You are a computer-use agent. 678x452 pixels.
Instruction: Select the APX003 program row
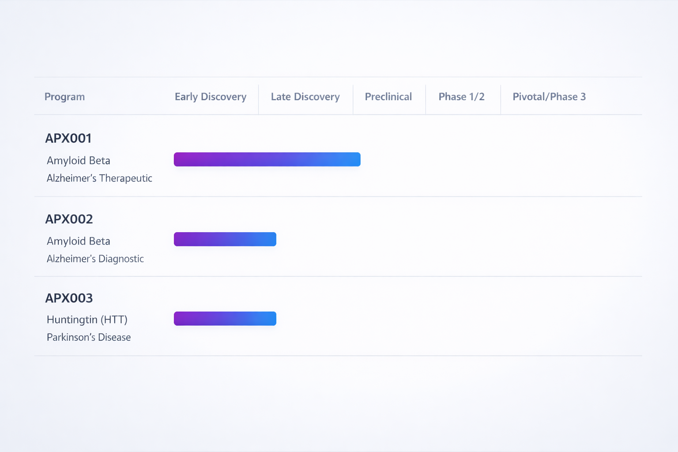point(69,298)
